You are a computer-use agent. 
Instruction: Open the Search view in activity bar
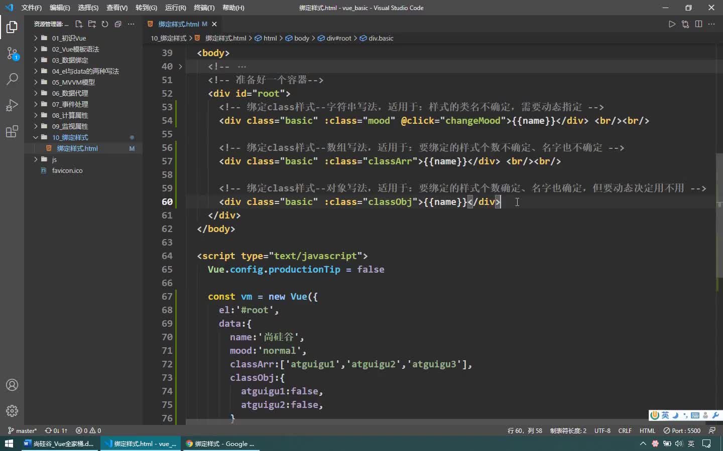(12, 79)
